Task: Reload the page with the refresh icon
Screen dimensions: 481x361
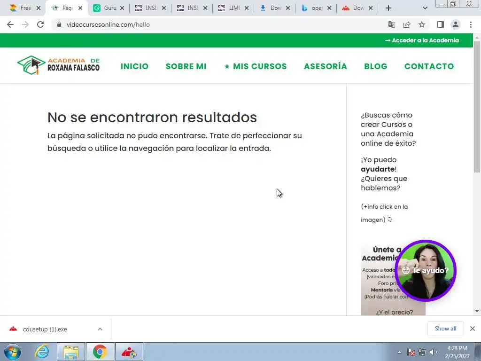Action: click(40, 24)
